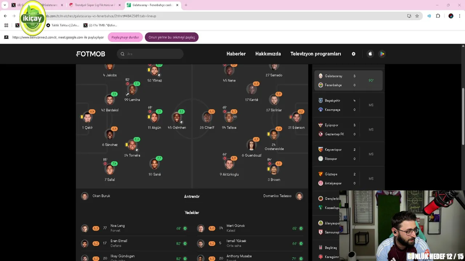Open Televizyon programları menu item
The height and width of the screenshot is (261, 465).
tap(316, 54)
